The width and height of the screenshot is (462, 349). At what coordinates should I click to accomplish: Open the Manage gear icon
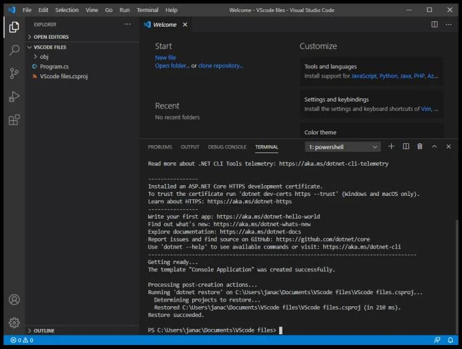14,323
